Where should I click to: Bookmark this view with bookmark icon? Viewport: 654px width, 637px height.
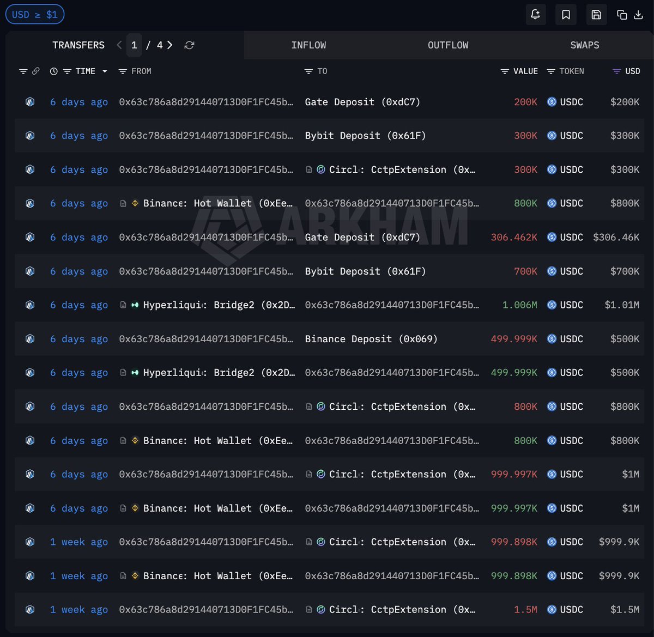(x=566, y=15)
